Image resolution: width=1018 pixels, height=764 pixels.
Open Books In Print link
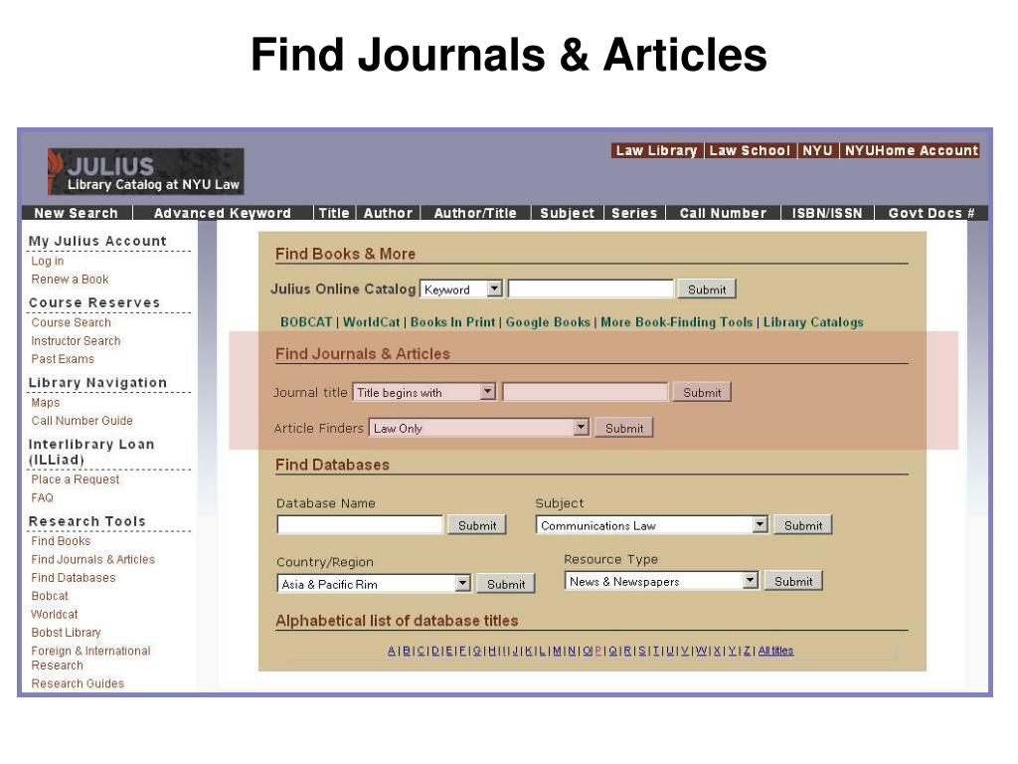pos(452,322)
